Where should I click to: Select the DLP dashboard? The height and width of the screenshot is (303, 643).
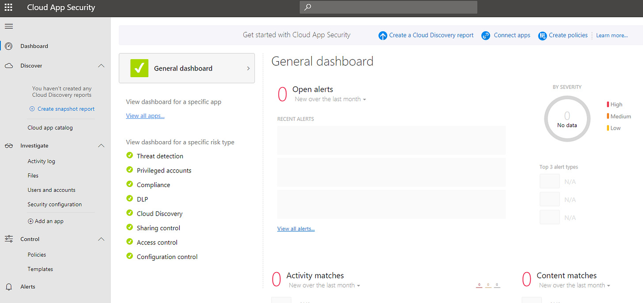pos(142,199)
